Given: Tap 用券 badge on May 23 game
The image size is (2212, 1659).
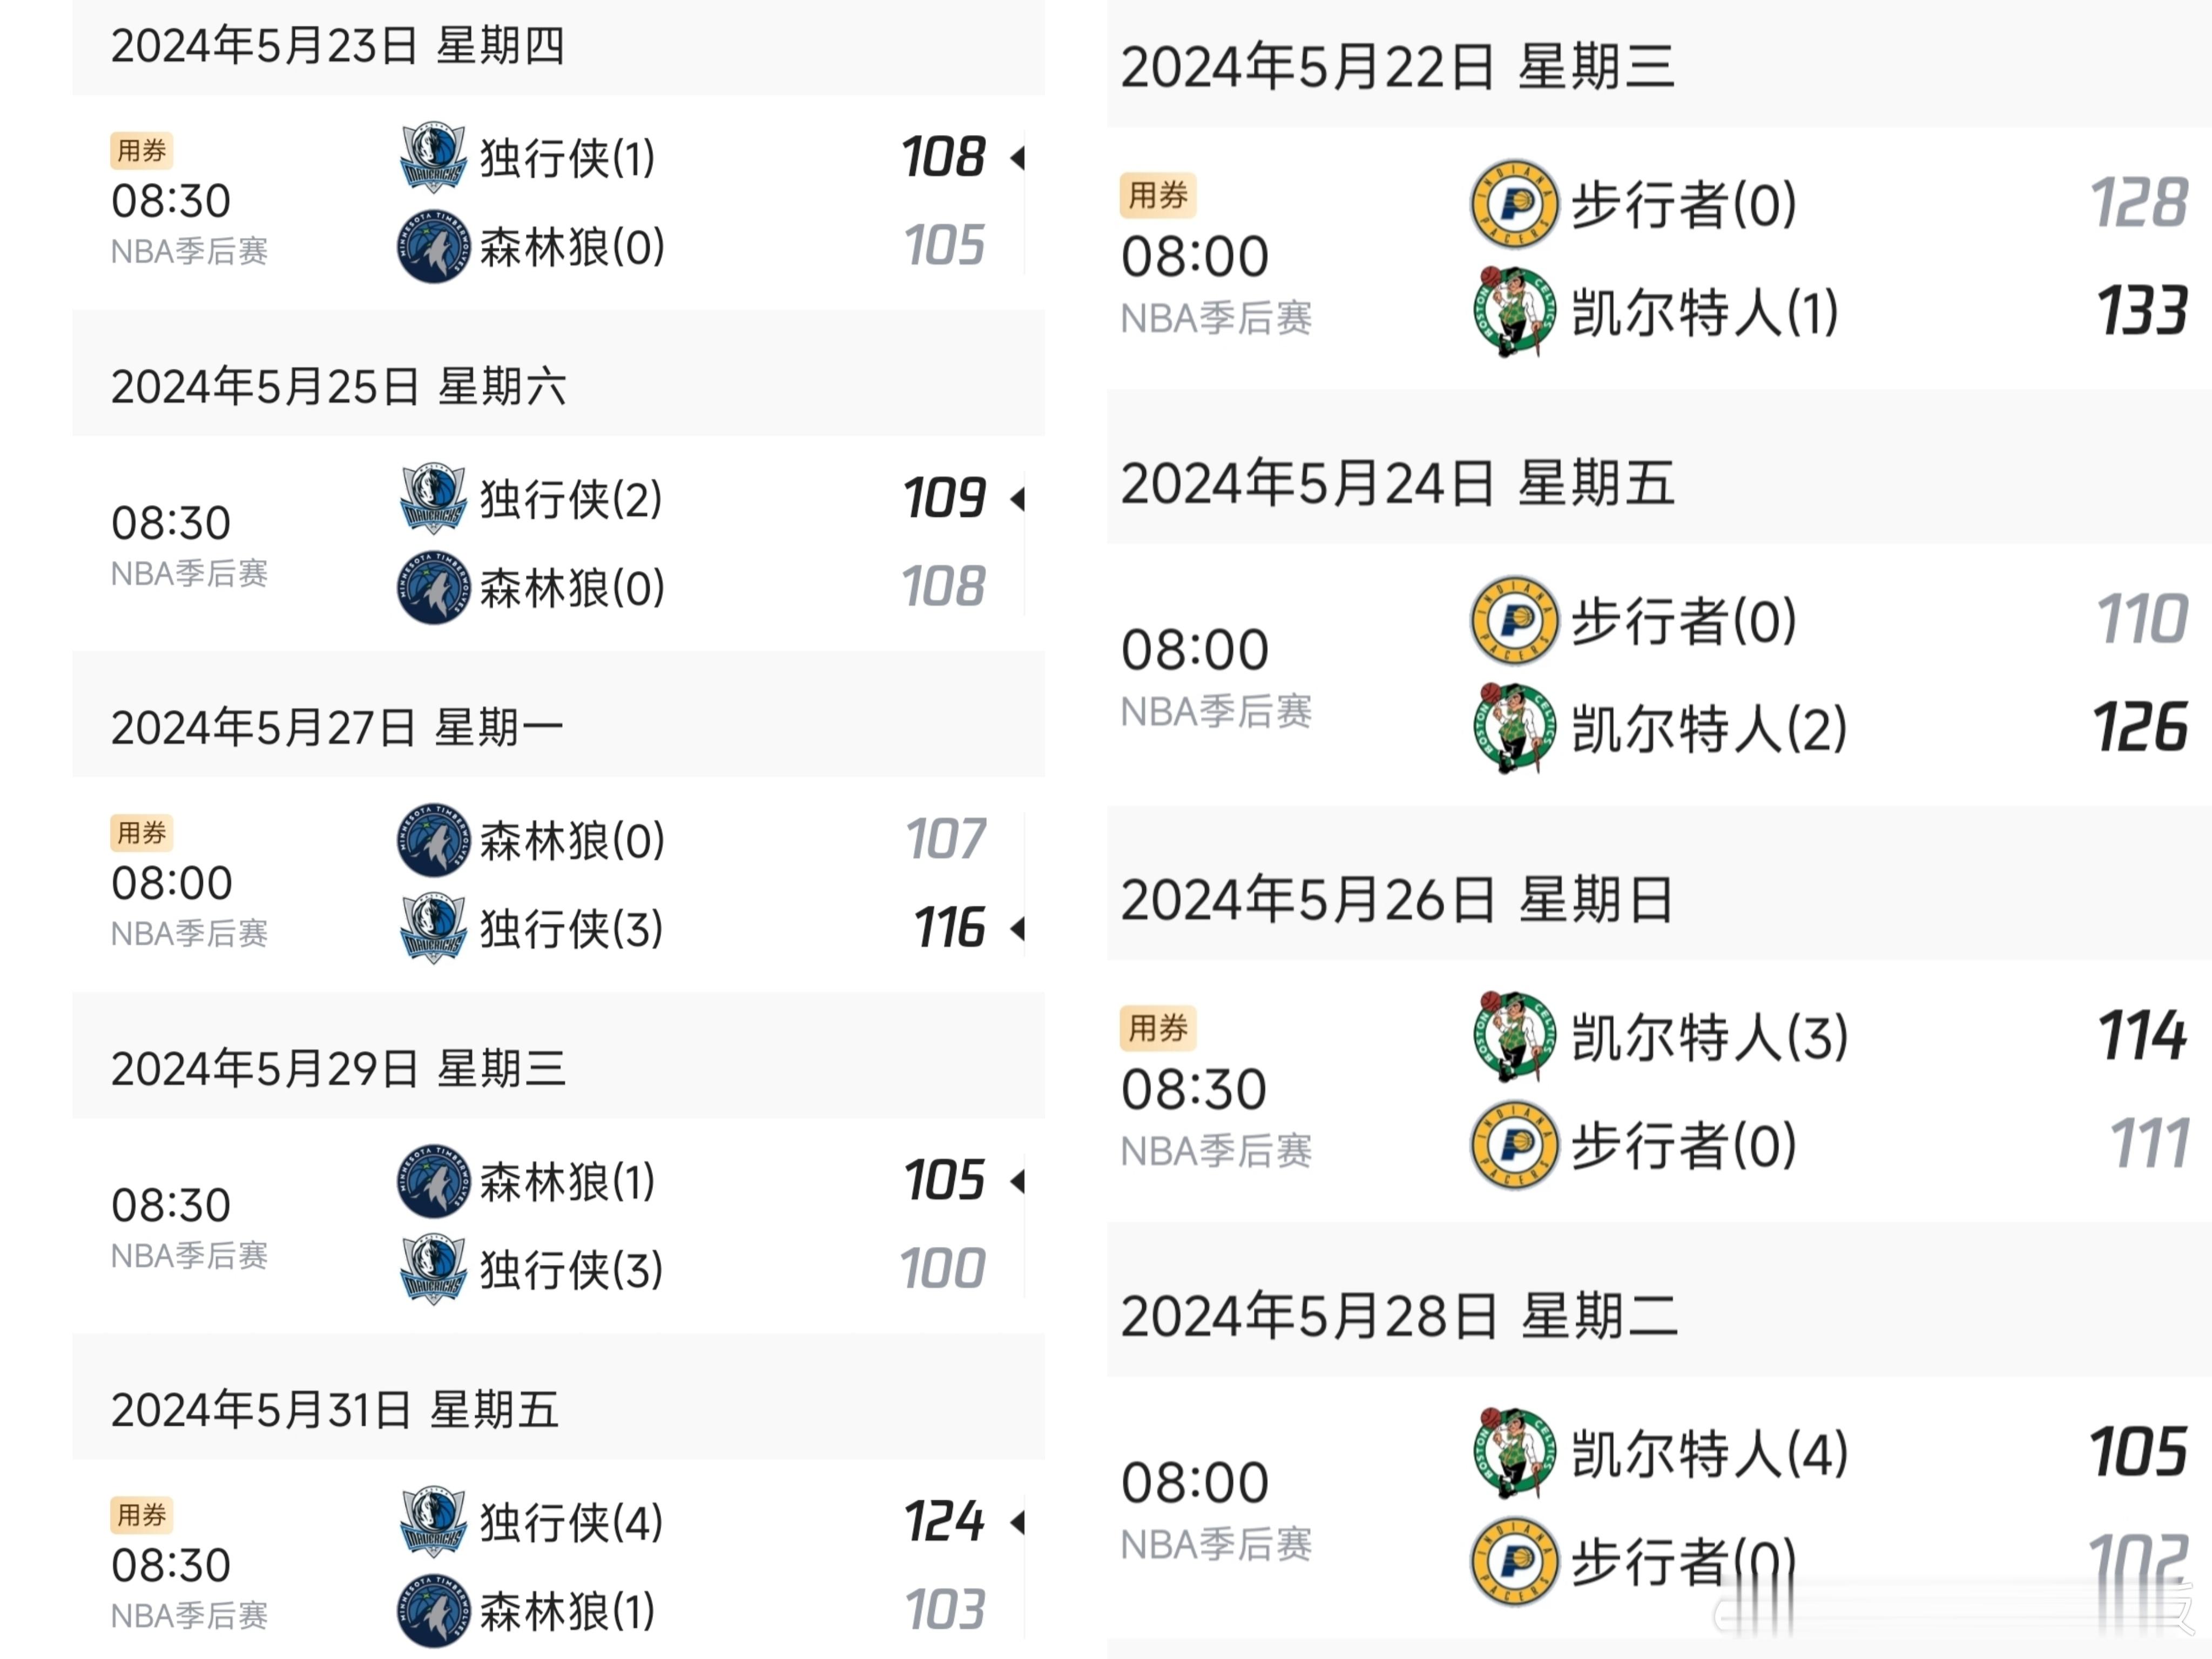Looking at the screenshot, I should click(x=141, y=151).
